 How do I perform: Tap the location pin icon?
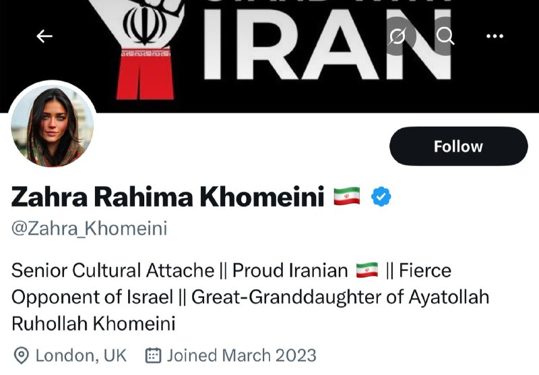22,355
